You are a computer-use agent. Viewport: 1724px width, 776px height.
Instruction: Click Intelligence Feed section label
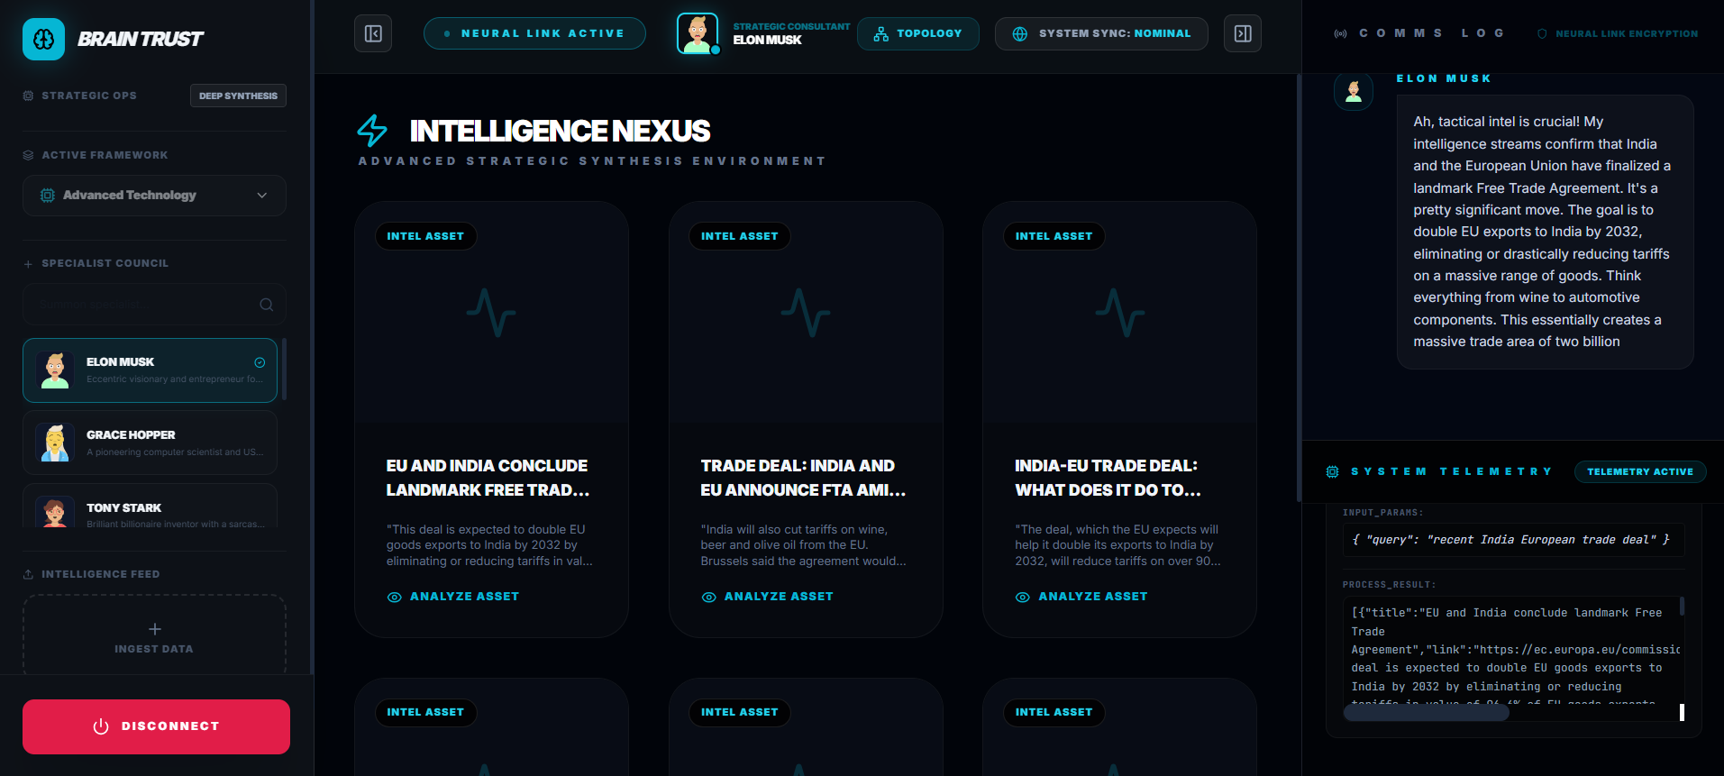pyautogui.click(x=100, y=574)
